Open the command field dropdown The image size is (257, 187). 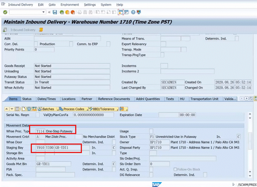pyautogui.click(x=44, y=12)
